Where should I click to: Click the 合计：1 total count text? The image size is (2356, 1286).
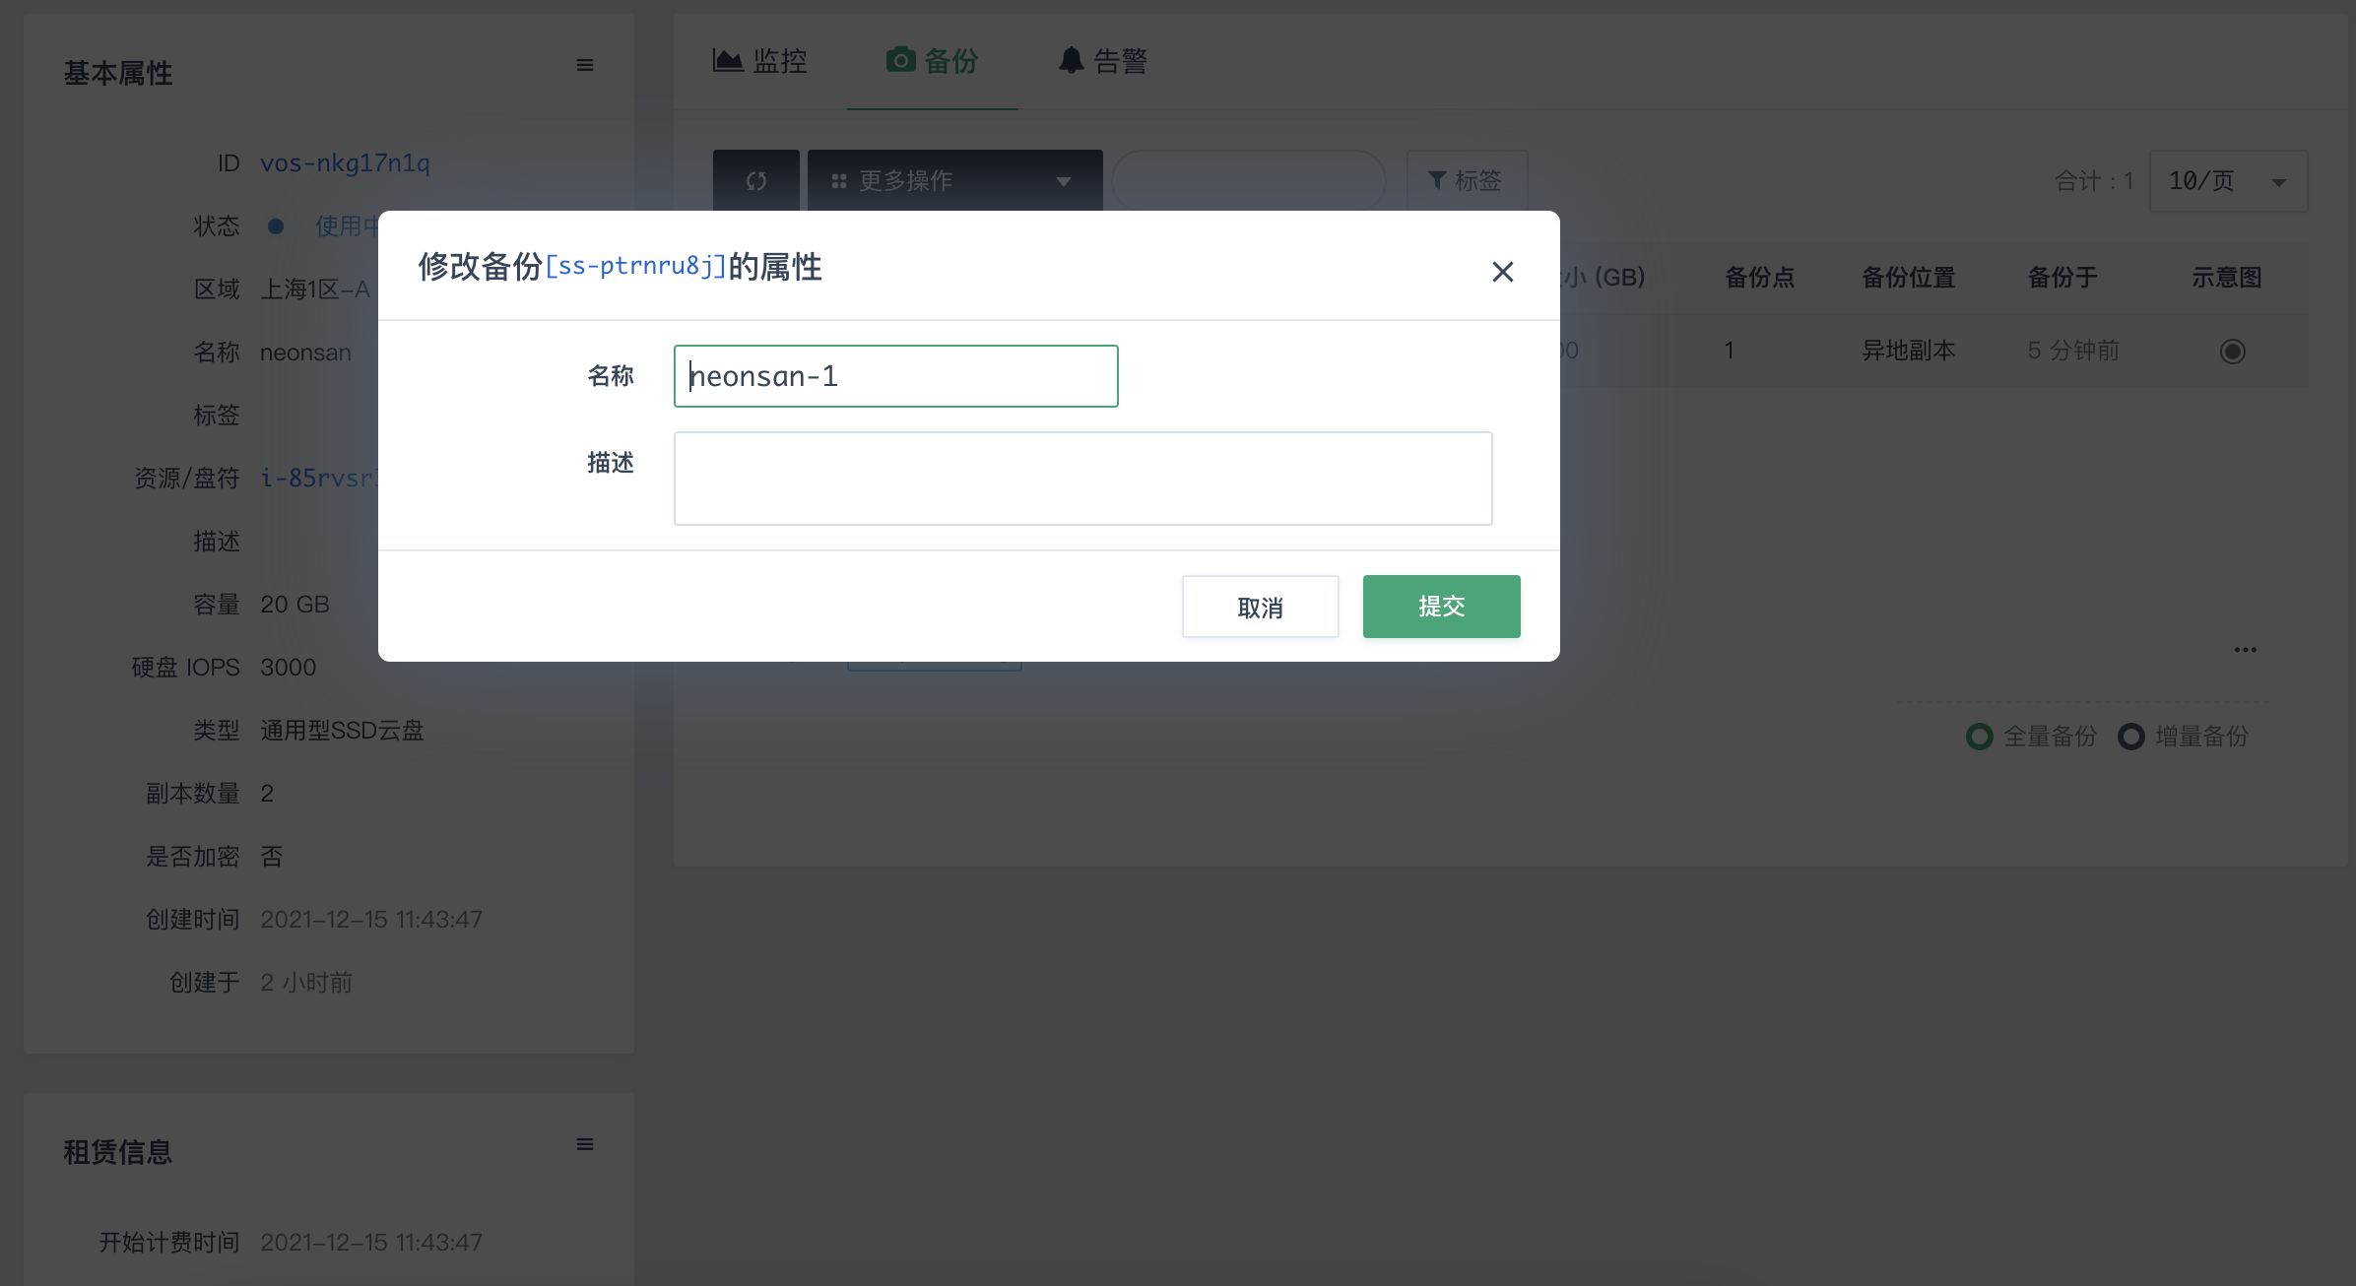point(2094,181)
